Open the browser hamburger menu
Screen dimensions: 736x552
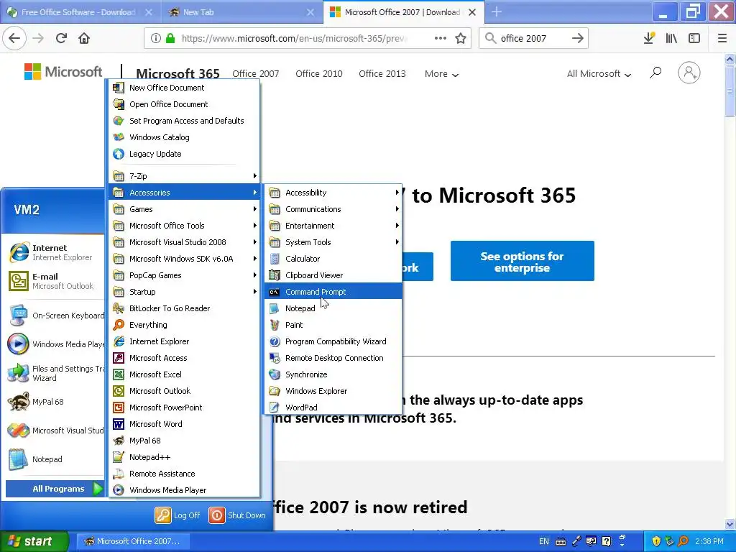[722, 38]
